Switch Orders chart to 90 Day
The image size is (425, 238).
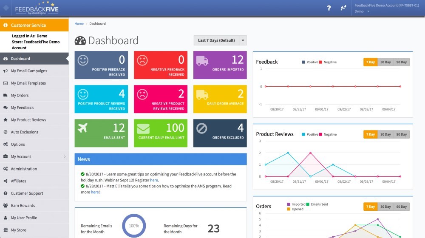pos(402,207)
